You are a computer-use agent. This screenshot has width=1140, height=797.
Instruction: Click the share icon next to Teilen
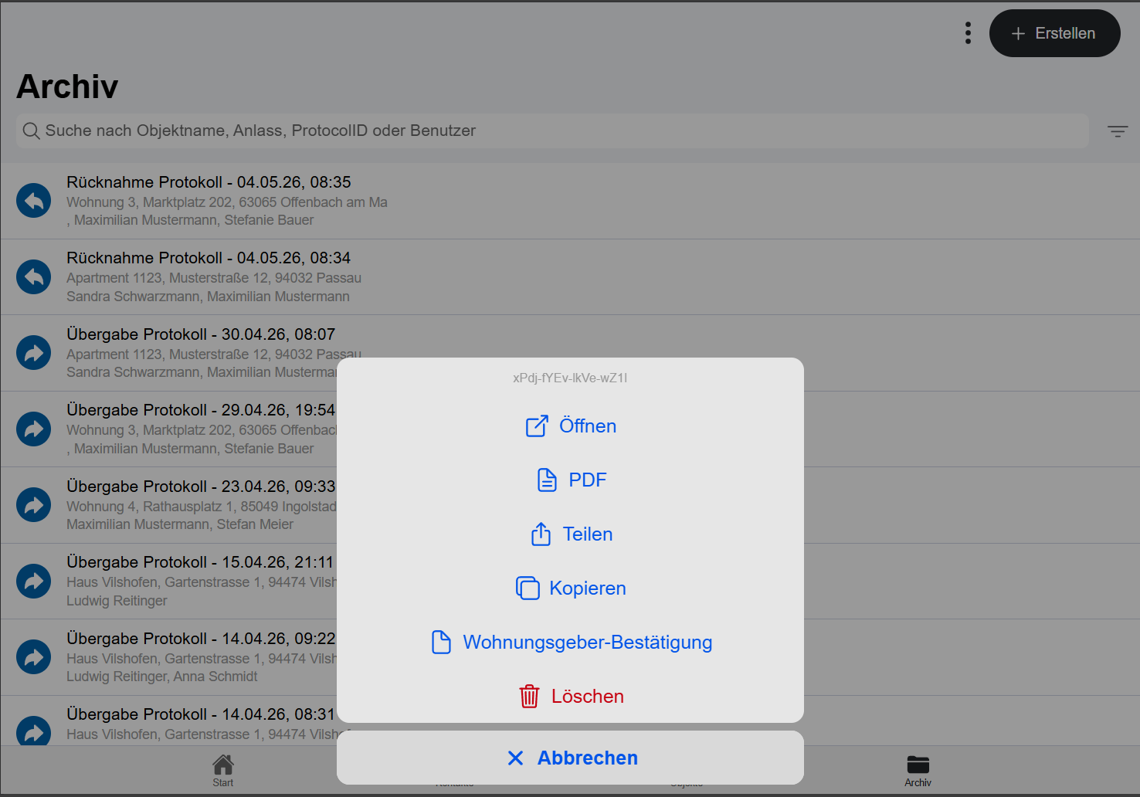541,534
